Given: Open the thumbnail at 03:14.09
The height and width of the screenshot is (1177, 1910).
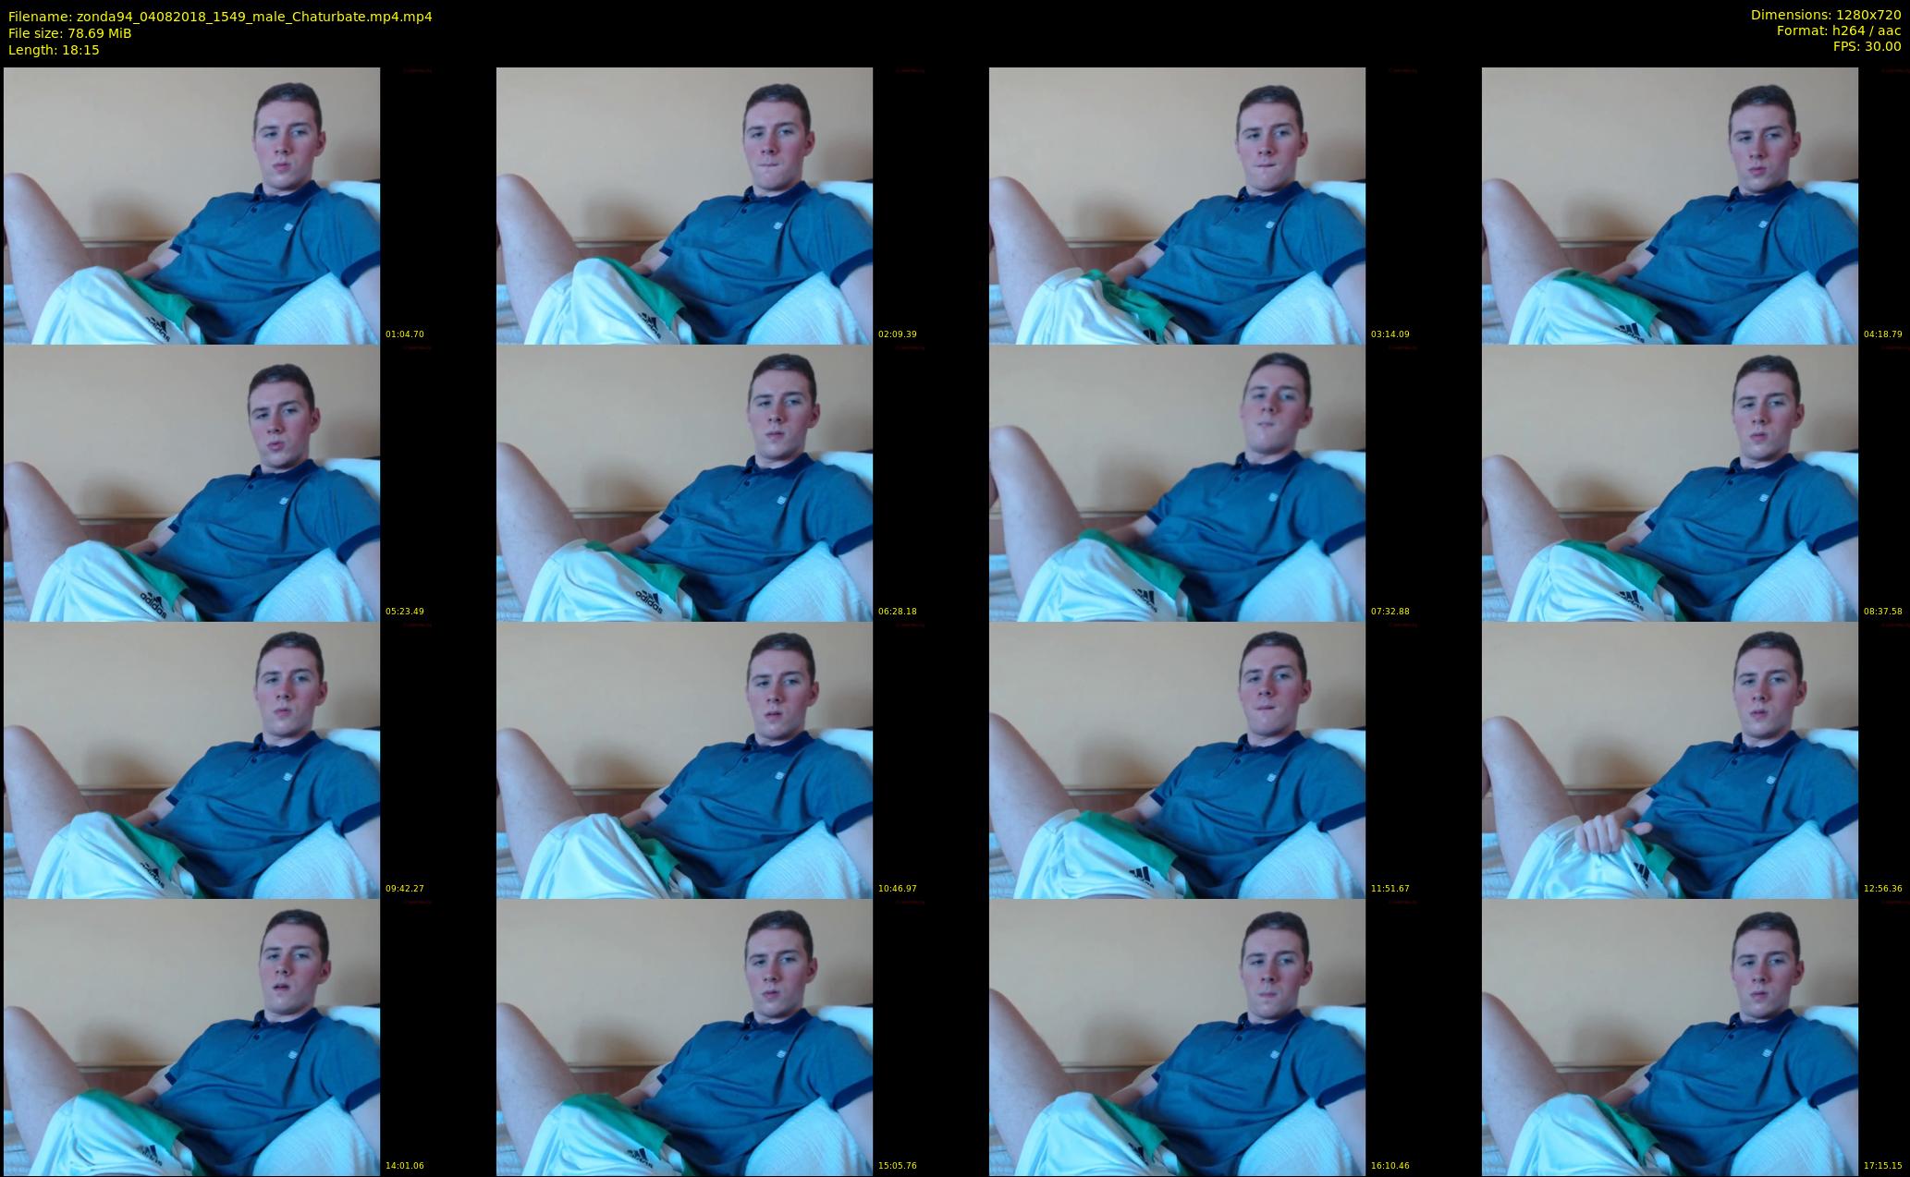Looking at the screenshot, I should point(1177,205).
